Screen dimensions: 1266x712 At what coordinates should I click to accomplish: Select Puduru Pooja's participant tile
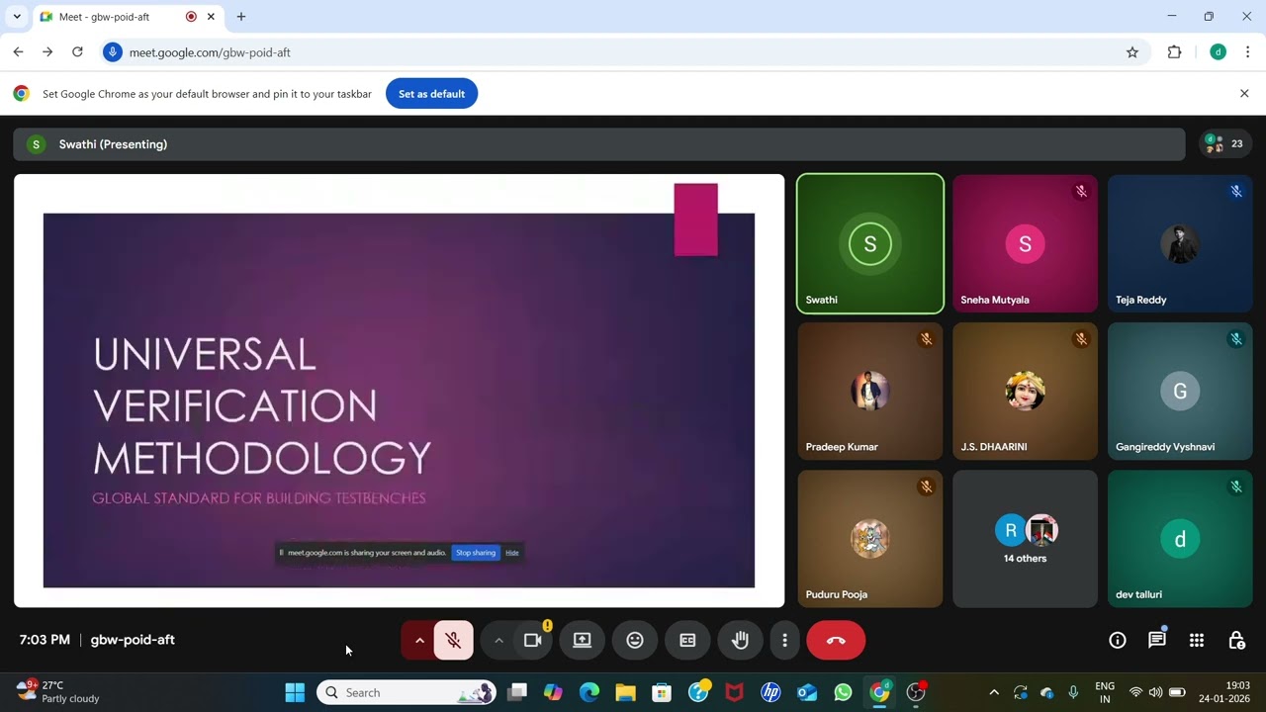(870, 539)
